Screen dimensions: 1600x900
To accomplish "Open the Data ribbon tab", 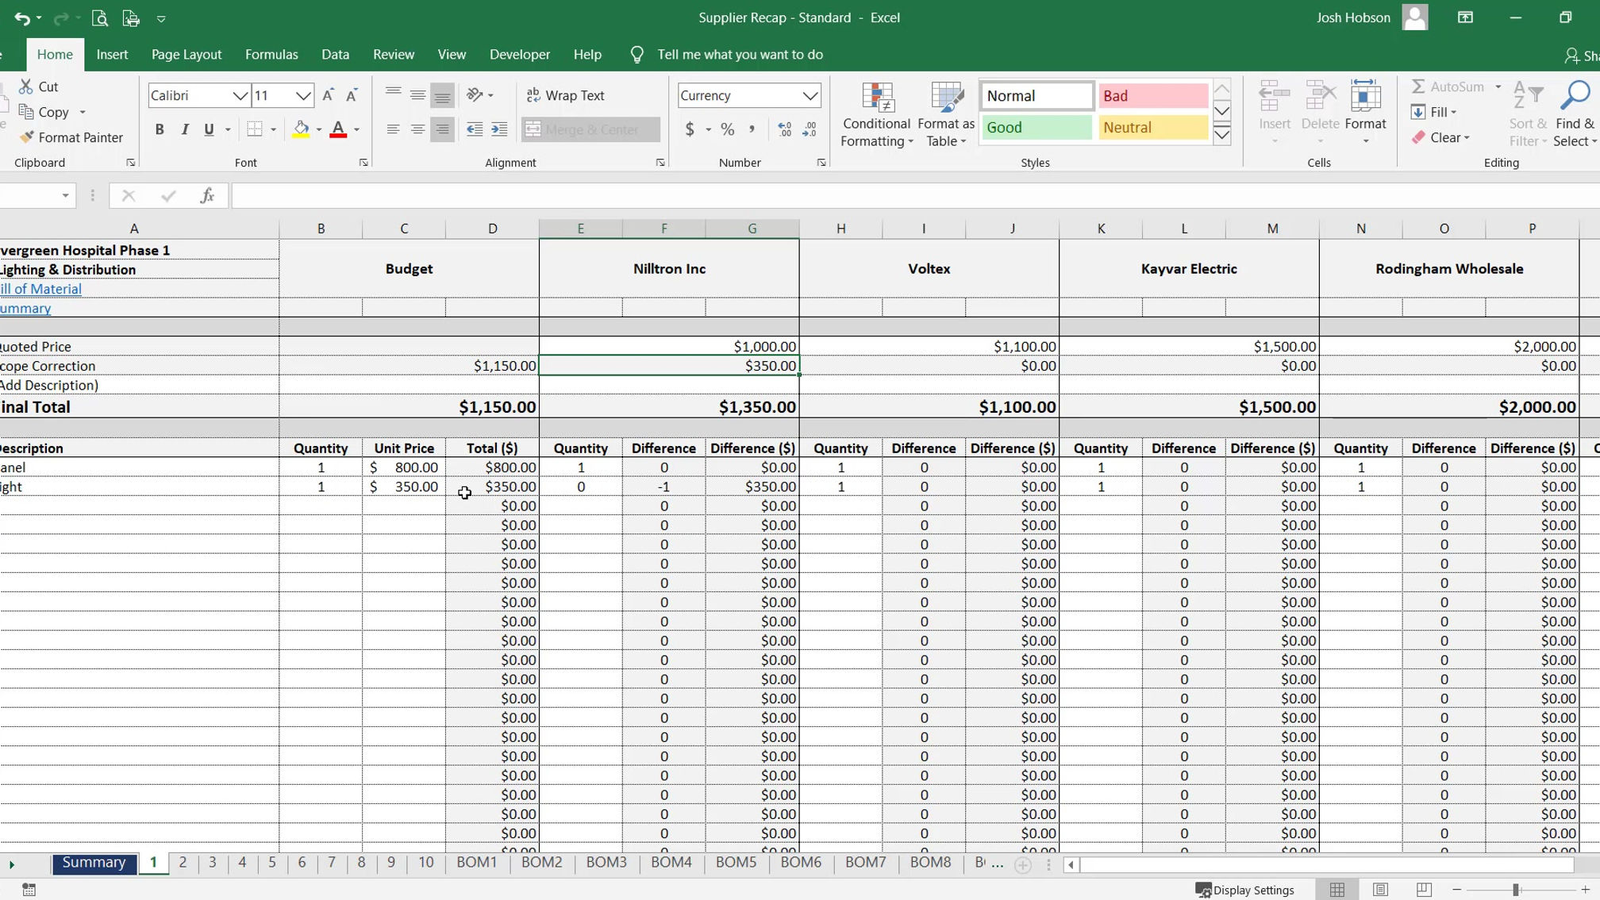I will tap(335, 55).
